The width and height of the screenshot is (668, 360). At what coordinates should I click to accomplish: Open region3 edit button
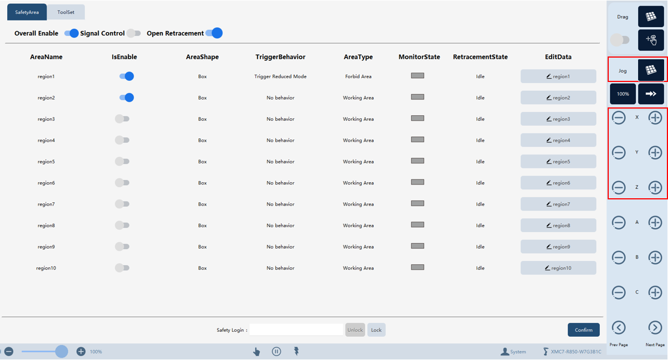pyautogui.click(x=558, y=119)
